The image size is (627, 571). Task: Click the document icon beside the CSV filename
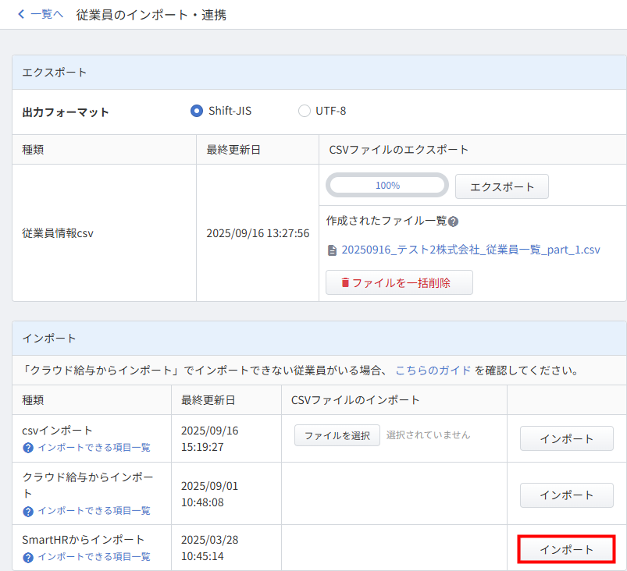333,250
